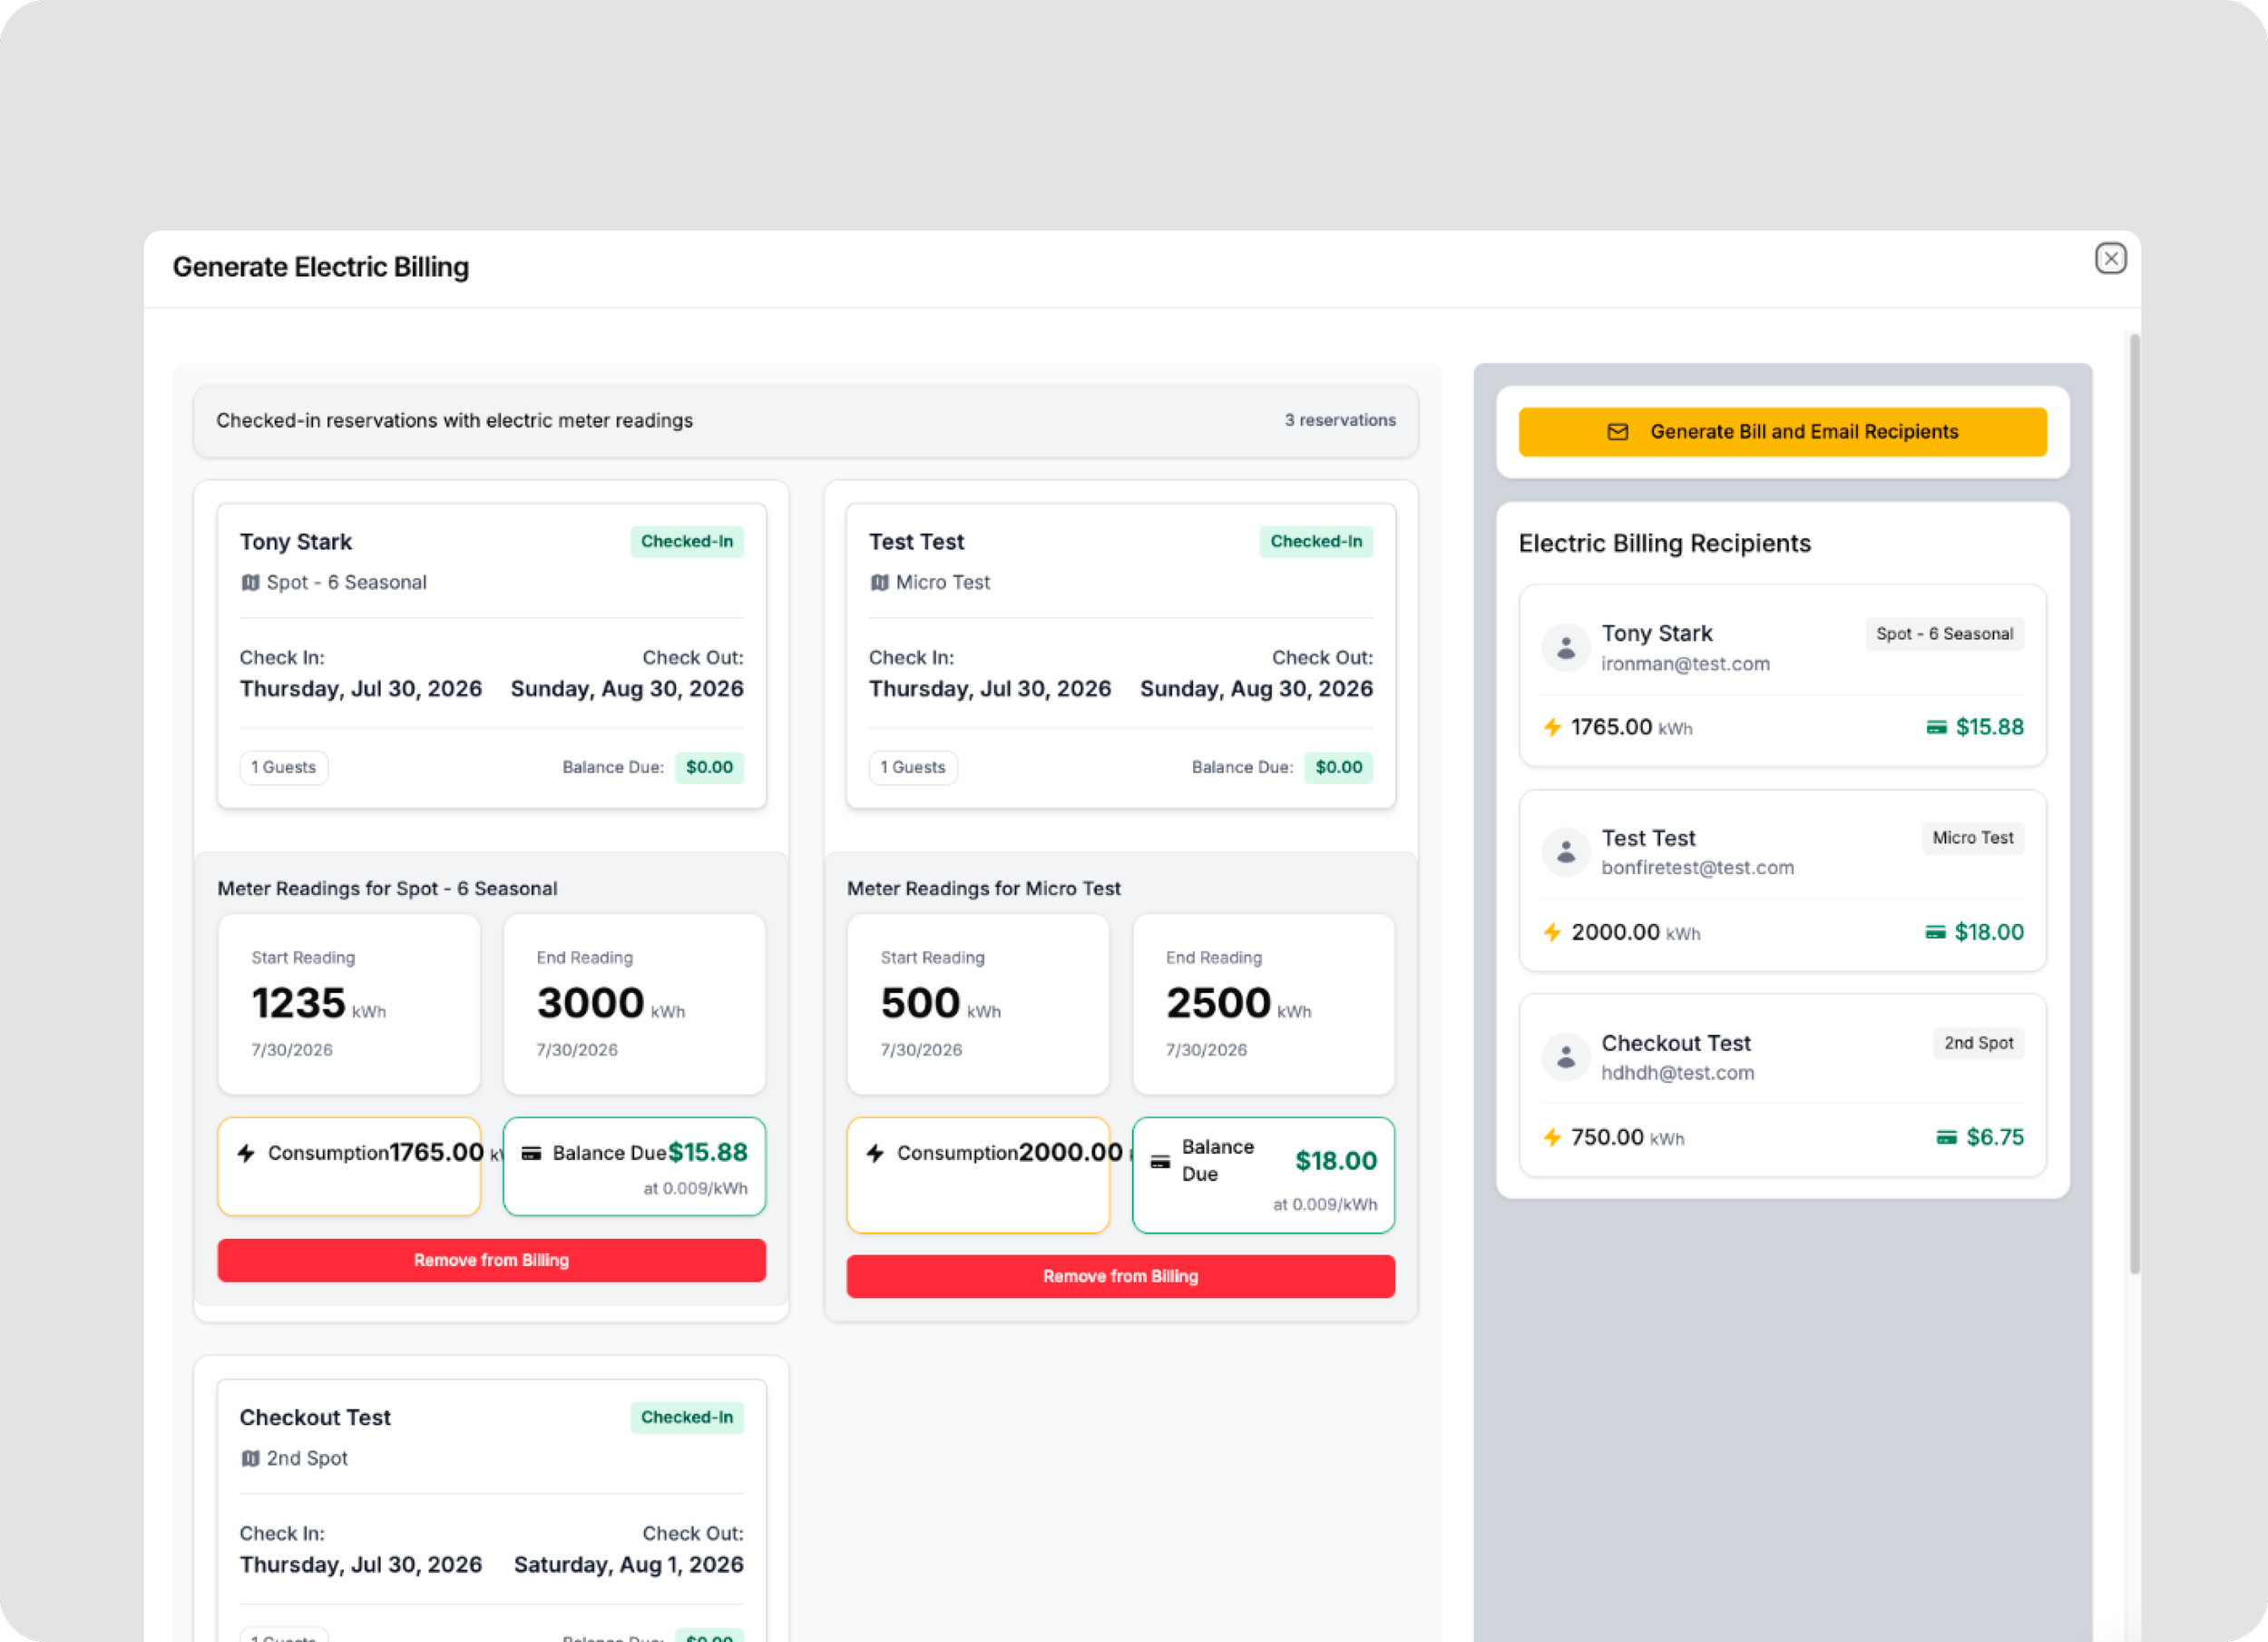Click the lightning icon in Consumption 2000.00 box

875,1153
